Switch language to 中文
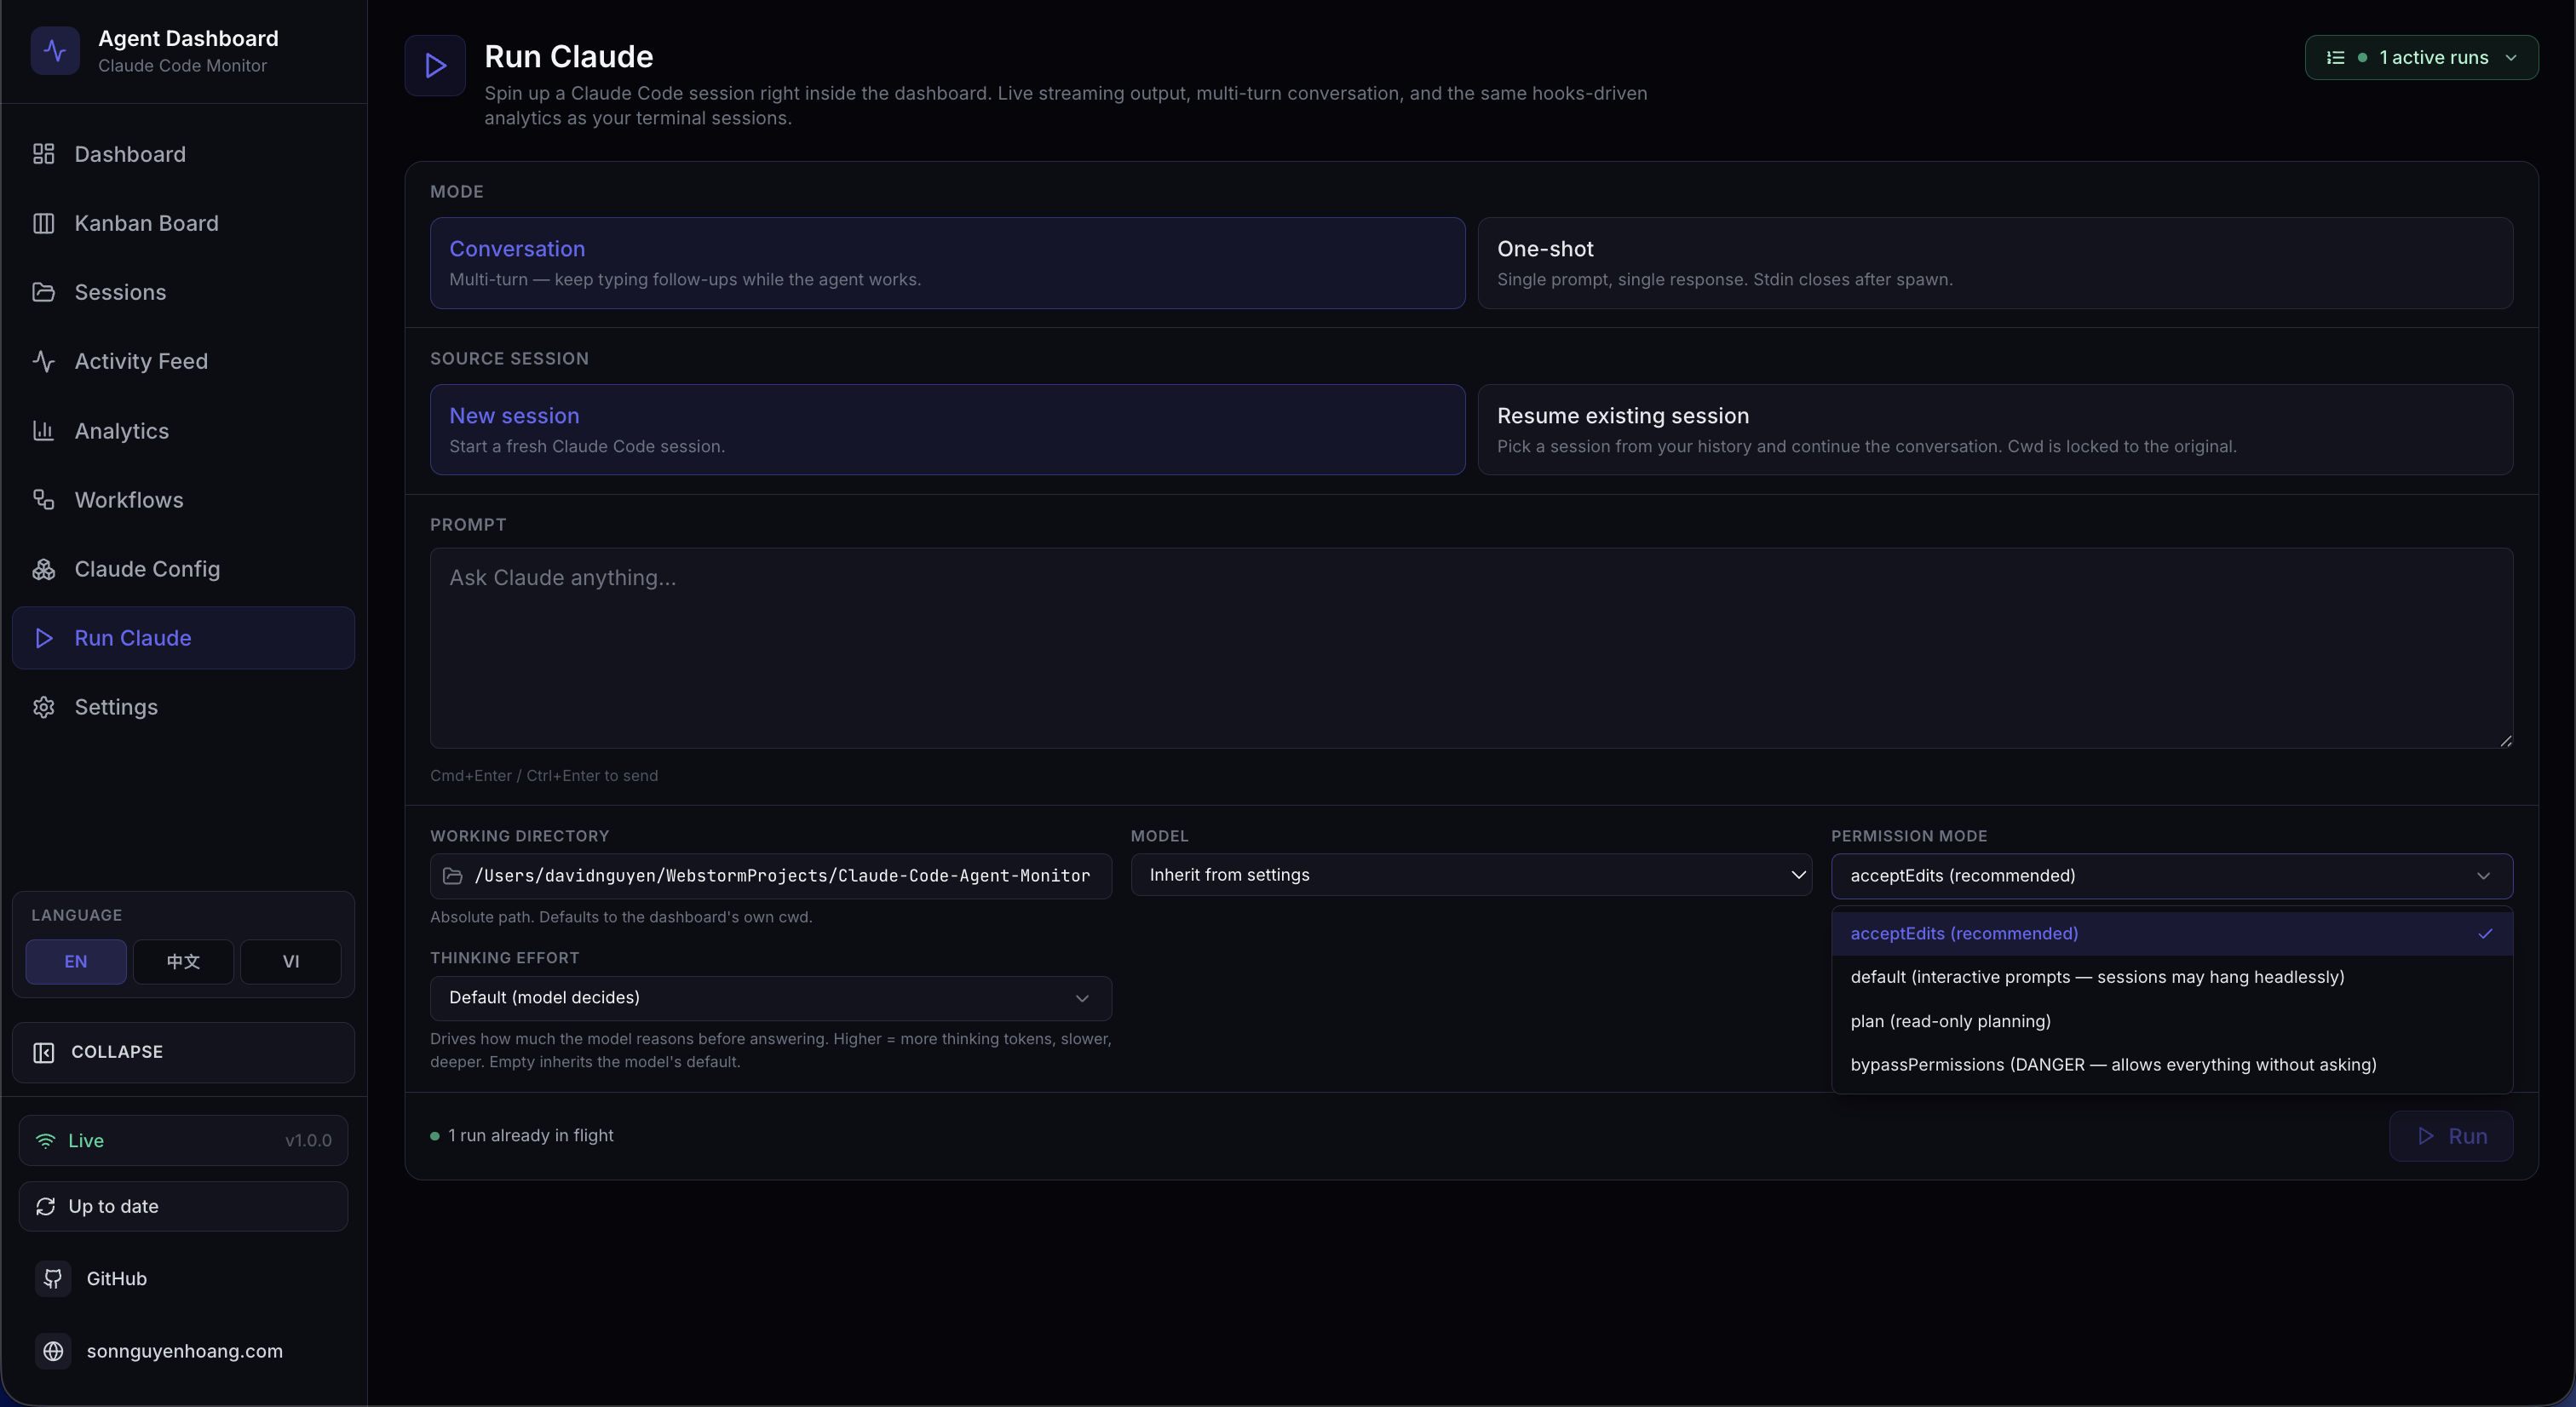 183,962
